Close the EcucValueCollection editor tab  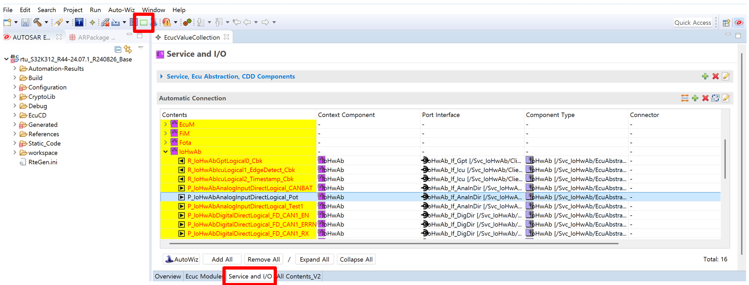tap(226, 37)
